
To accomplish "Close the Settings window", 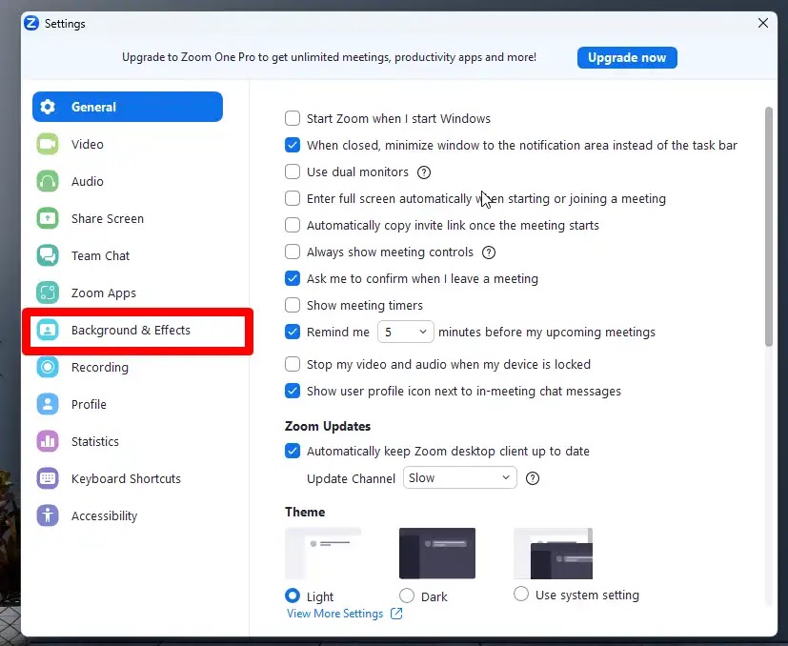I will (763, 23).
